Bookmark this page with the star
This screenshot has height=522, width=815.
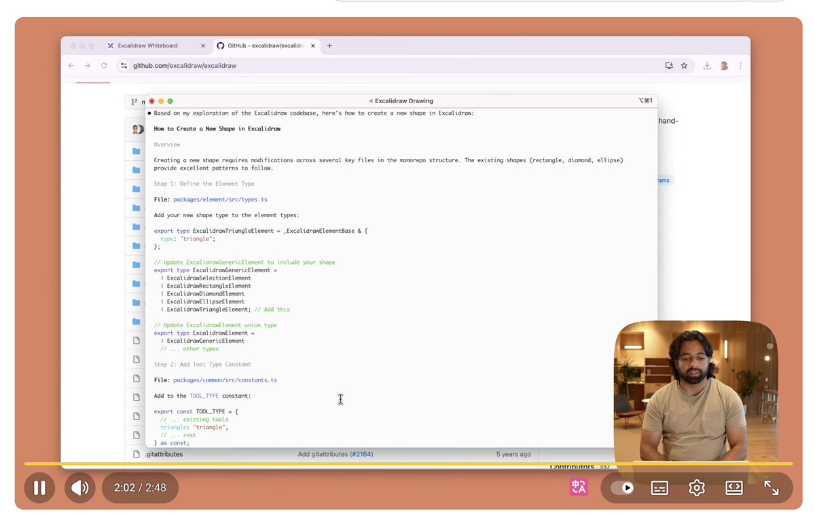(684, 66)
